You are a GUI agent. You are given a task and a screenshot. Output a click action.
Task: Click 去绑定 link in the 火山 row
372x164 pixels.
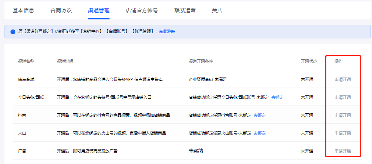point(260,133)
